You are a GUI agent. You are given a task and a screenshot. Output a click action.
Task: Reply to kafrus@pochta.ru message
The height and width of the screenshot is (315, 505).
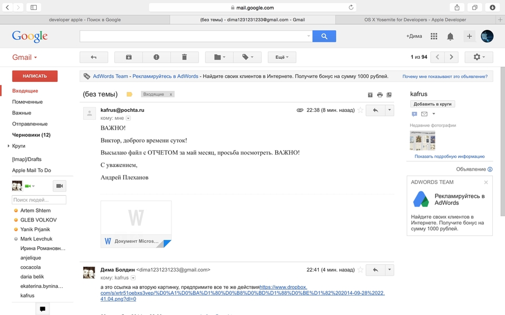coord(376,110)
